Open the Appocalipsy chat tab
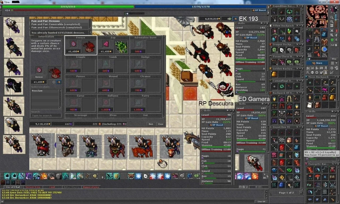340x204 pixels. 91,187
